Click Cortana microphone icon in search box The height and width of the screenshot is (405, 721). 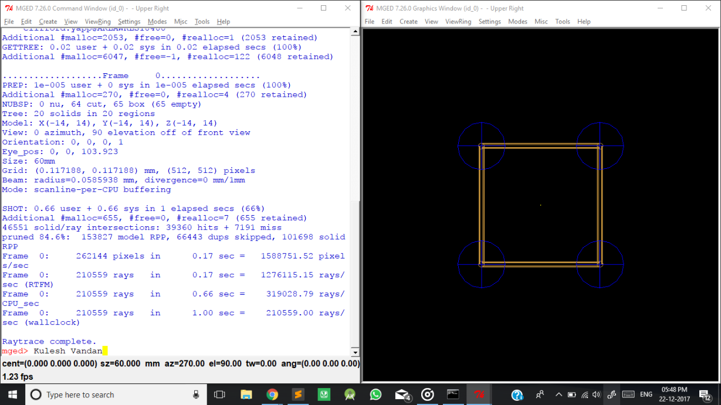click(x=196, y=394)
